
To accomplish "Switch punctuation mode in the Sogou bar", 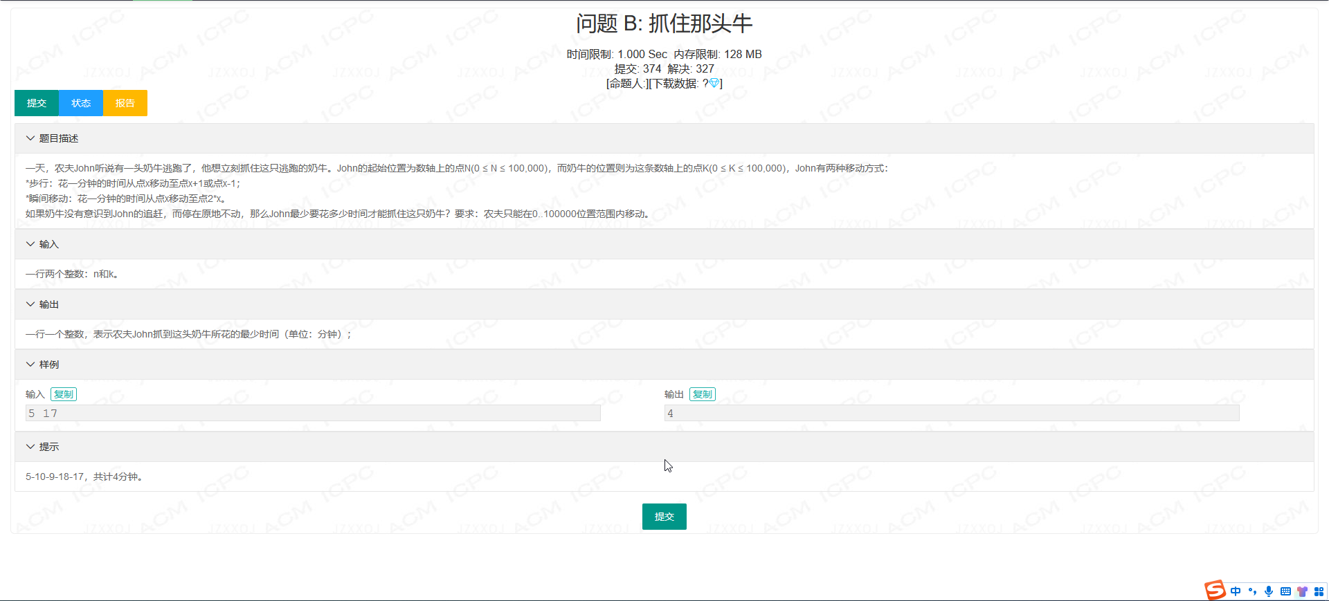I will click(x=1252, y=591).
